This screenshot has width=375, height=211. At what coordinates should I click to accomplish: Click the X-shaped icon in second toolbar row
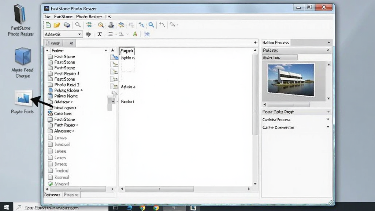(x=100, y=34)
